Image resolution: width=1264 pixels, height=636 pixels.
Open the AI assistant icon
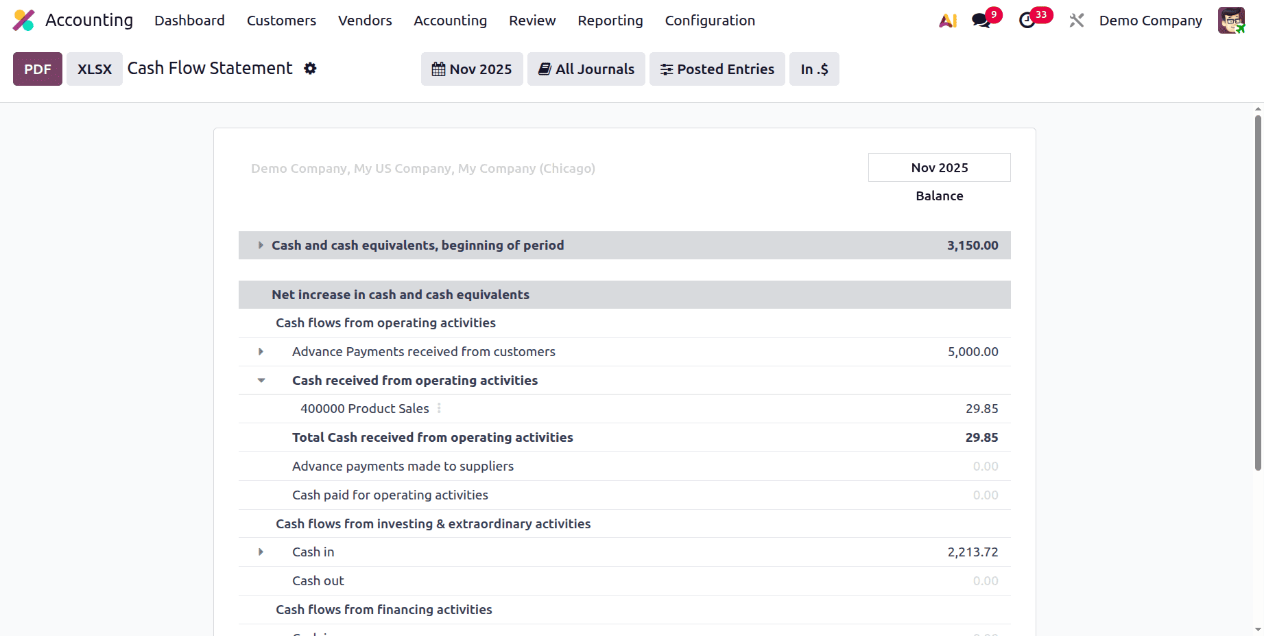pos(948,21)
